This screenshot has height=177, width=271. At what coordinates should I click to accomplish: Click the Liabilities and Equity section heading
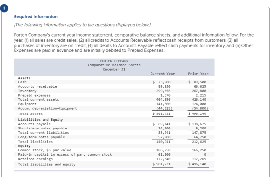tap(41, 120)
